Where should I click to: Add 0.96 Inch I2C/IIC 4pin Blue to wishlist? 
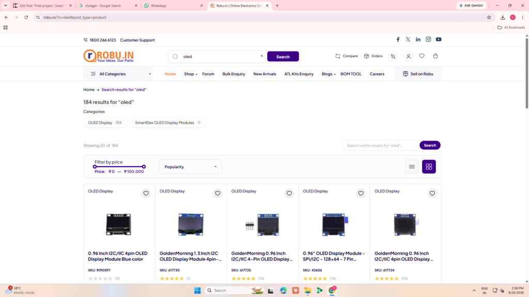146,193
